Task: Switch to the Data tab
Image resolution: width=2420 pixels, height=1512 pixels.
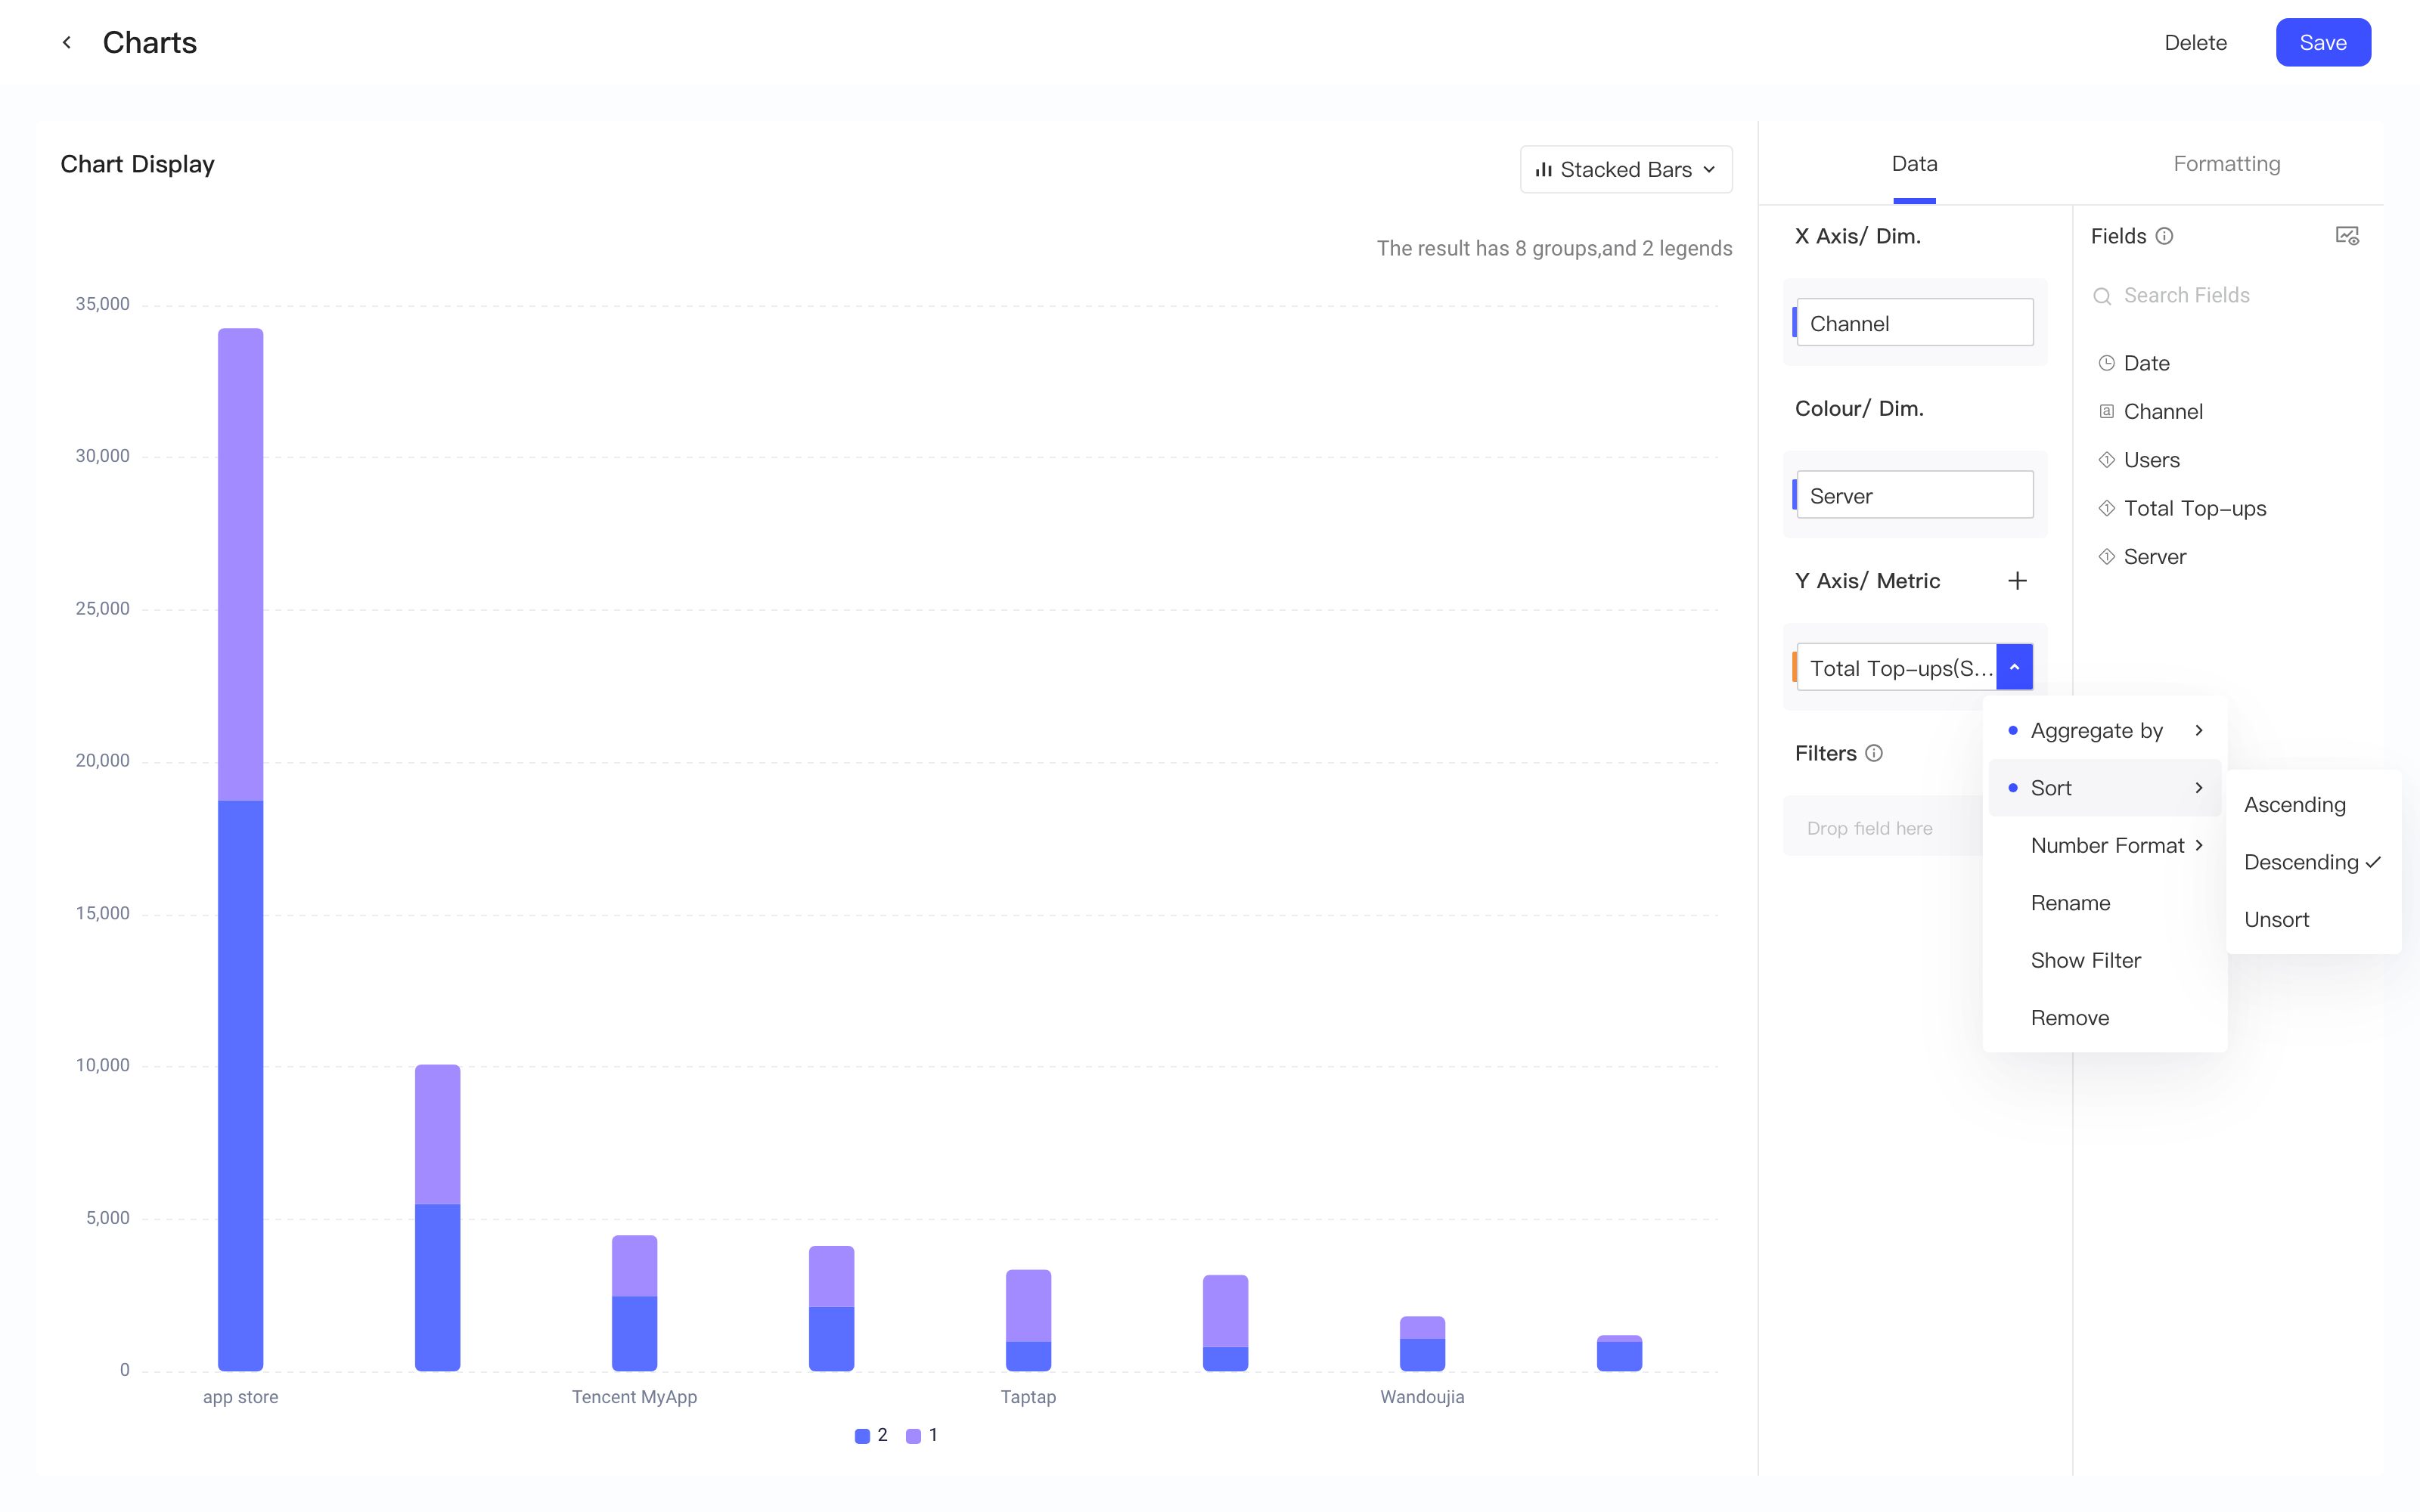Action: pos(1914,164)
